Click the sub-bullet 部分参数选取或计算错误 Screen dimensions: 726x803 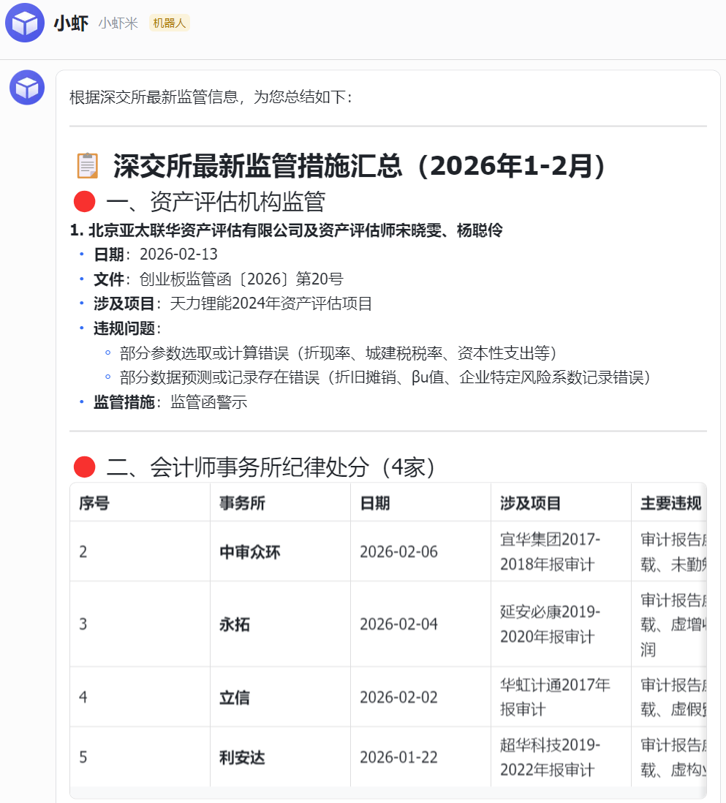point(338,353)
